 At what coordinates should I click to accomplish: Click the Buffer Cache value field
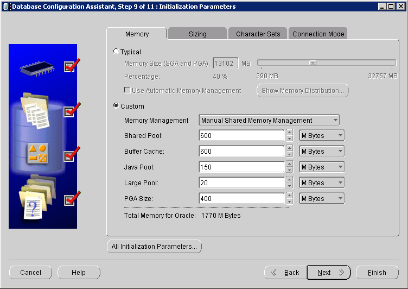241,151
